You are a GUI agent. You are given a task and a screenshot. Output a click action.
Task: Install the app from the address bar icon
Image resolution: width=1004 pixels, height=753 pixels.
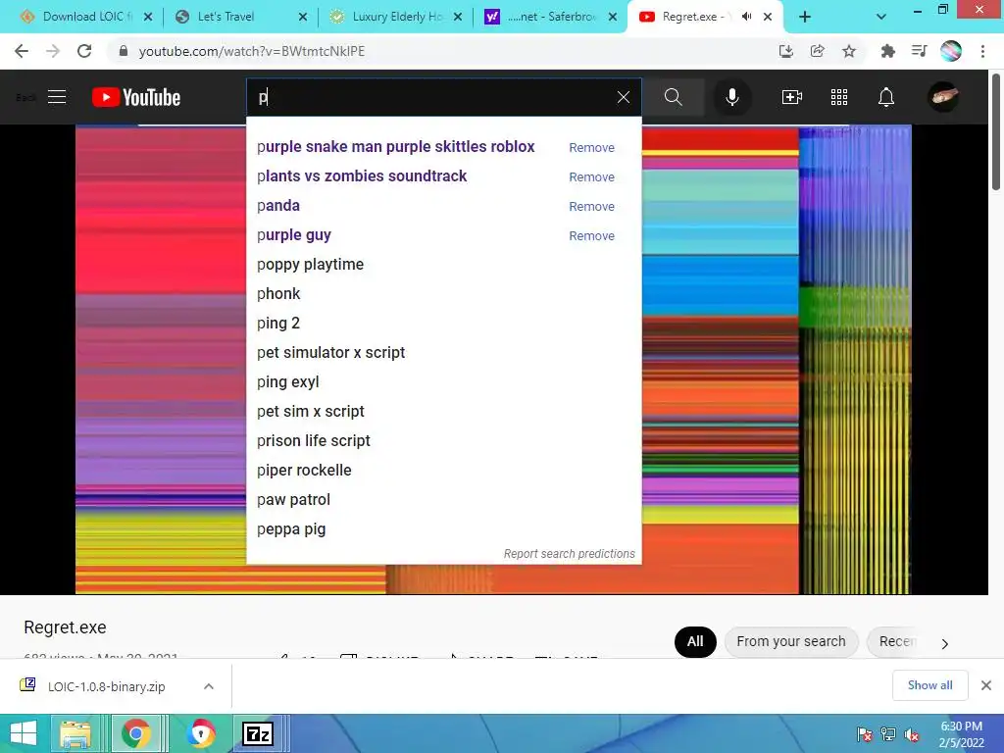click(785, 51)
